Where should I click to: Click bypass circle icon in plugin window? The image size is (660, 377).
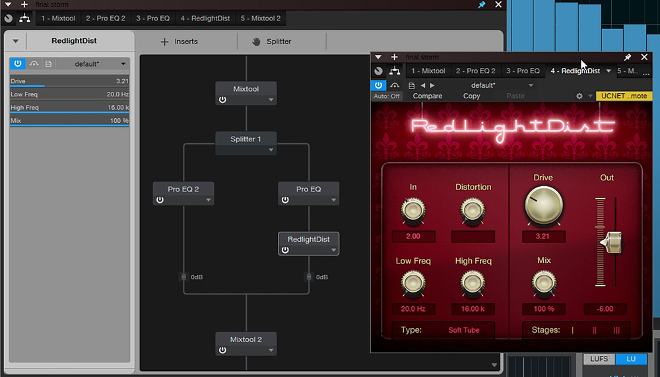click(x=379, y=71)
